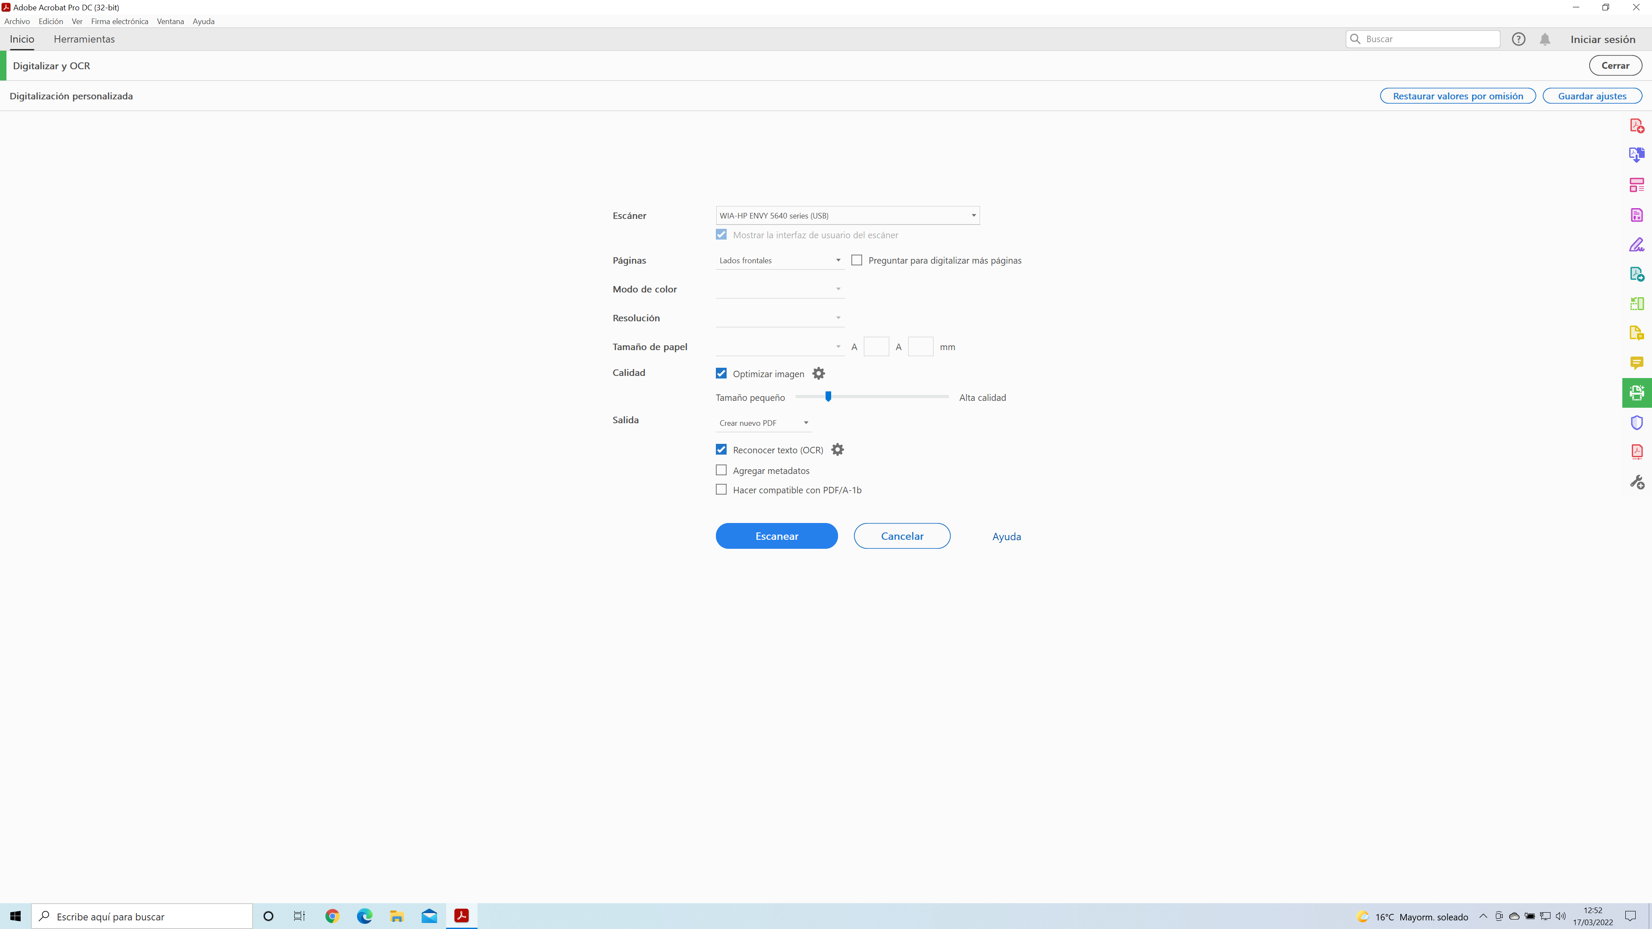Screen dimensions: 1652x929
Task: Open Task View on the taskbar
Action: point(299,916)
